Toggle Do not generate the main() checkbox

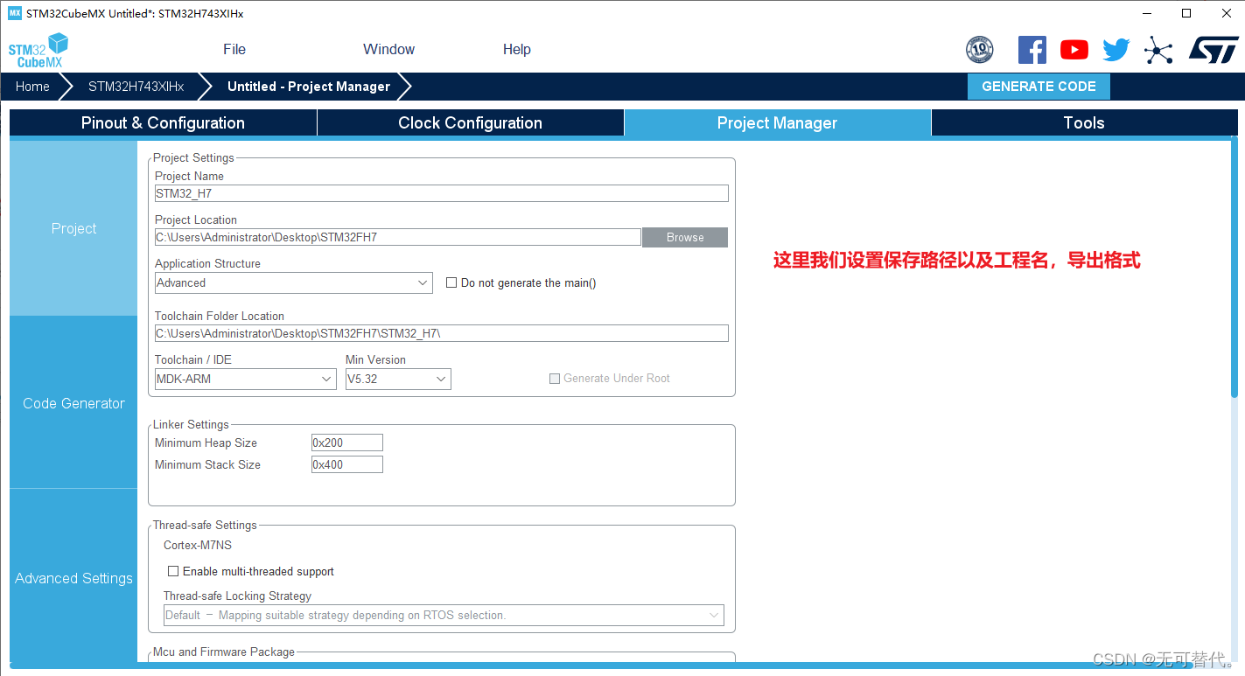pyautogui.click(x=451, y=282)
